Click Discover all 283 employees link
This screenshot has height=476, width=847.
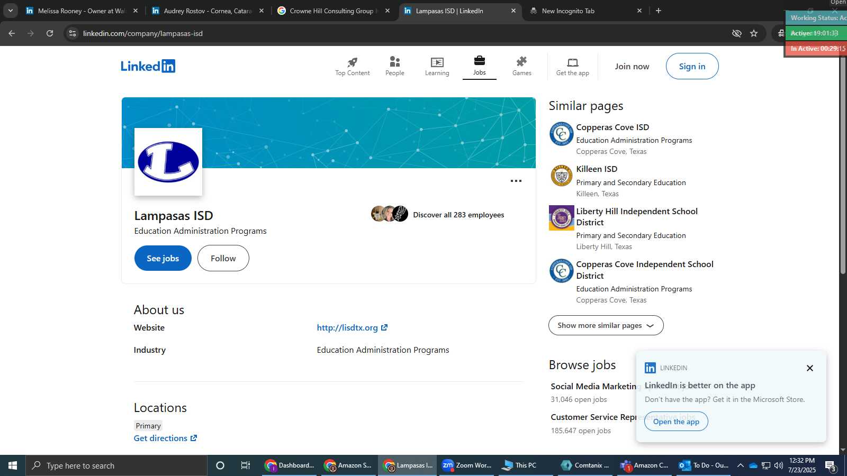tap(458, 215)
